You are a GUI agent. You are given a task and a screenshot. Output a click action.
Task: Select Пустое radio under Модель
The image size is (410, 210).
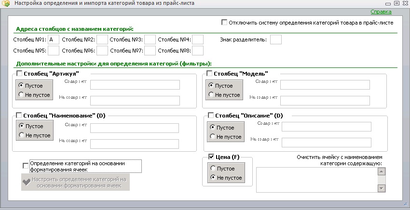211,85
